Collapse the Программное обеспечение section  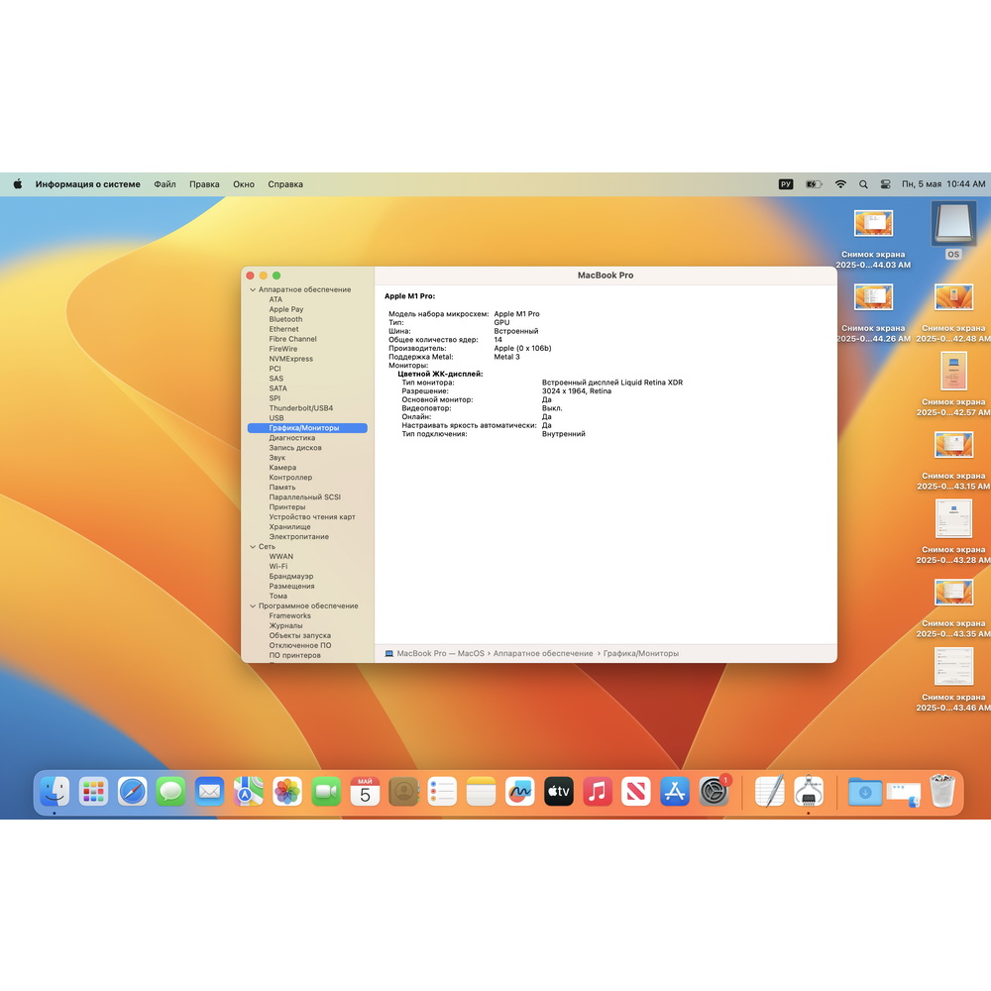click(x=253, y=606)
